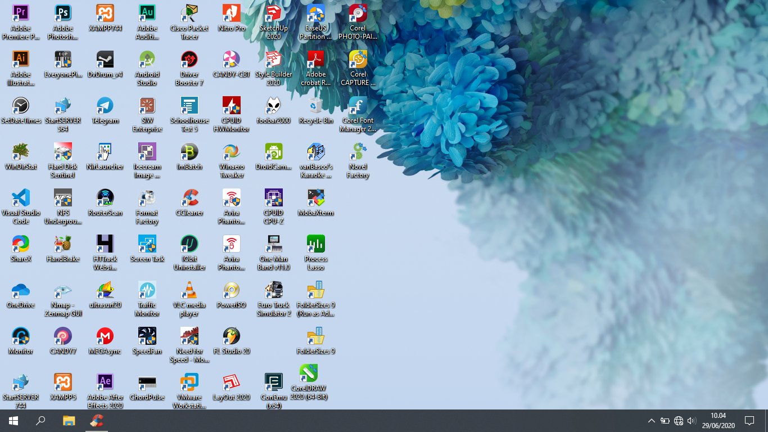Open FL Studio 20 shortcut
Viewport: 768px width, 432px height.
tap(232, 341)
